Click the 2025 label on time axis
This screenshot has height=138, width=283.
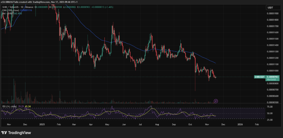[x=42, y=124]
